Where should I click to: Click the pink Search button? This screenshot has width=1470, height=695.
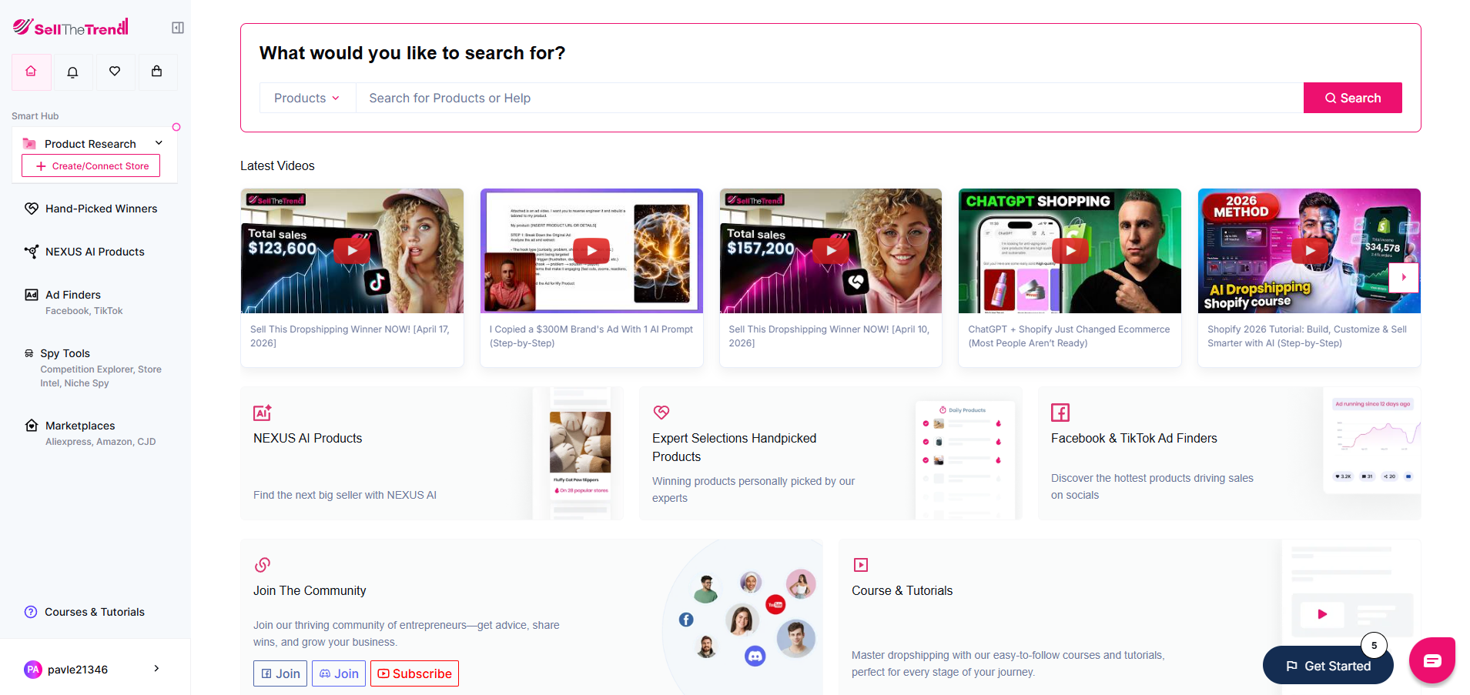1352,98
